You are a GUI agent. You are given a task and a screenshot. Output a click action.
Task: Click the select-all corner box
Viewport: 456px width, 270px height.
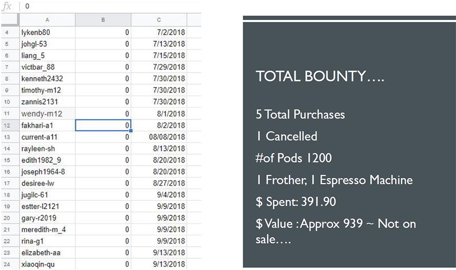[9, 20]
